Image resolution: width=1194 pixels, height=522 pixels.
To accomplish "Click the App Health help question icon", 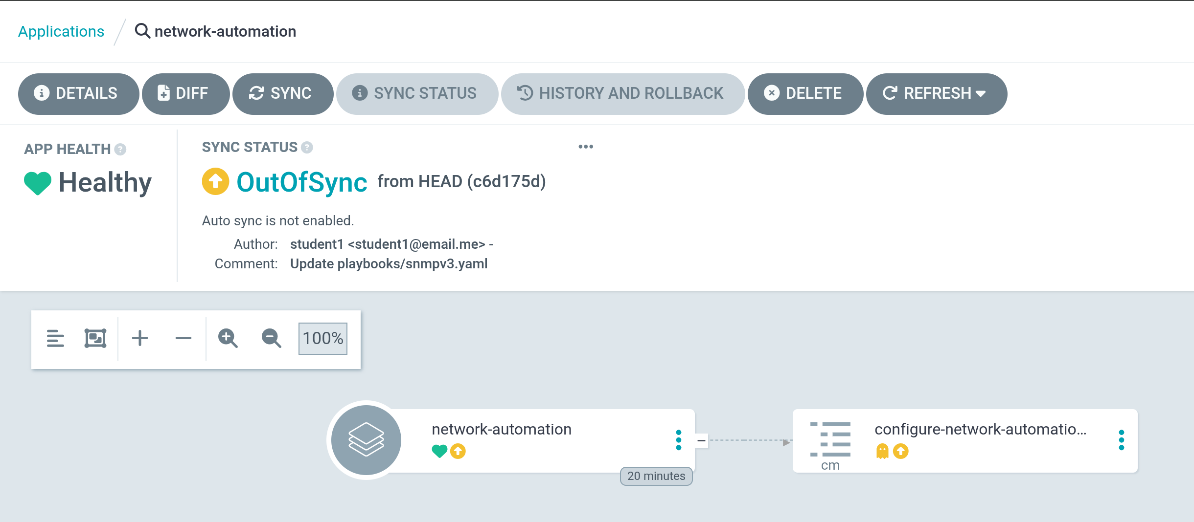I will (120, 149).
